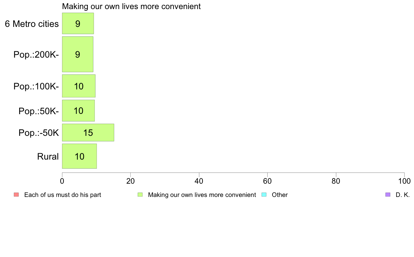Select the Pop.:100K- bar showing 10
This screenshot has height=257, width=414.
[79, 86]
